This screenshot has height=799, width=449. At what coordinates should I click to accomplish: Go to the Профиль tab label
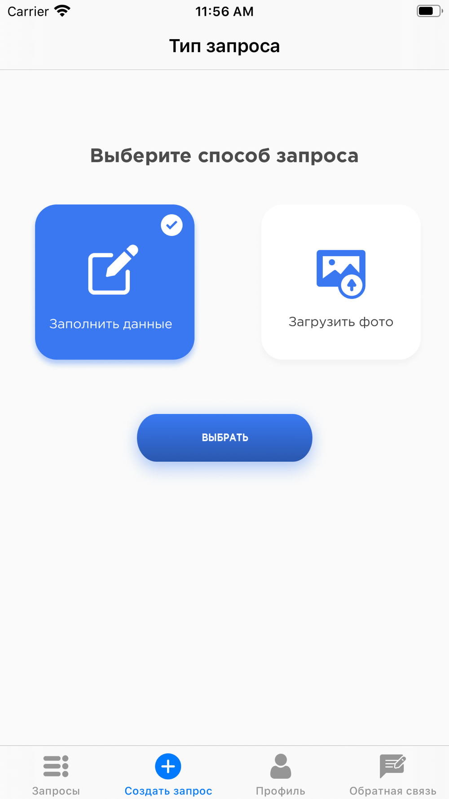pos(281,791)
